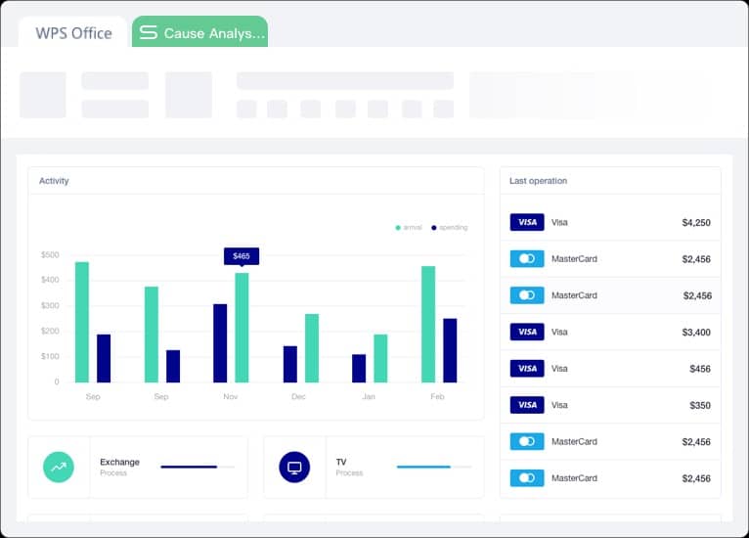Click the $4,250 Visa amount
749x538 pixels.
point(696,223)
